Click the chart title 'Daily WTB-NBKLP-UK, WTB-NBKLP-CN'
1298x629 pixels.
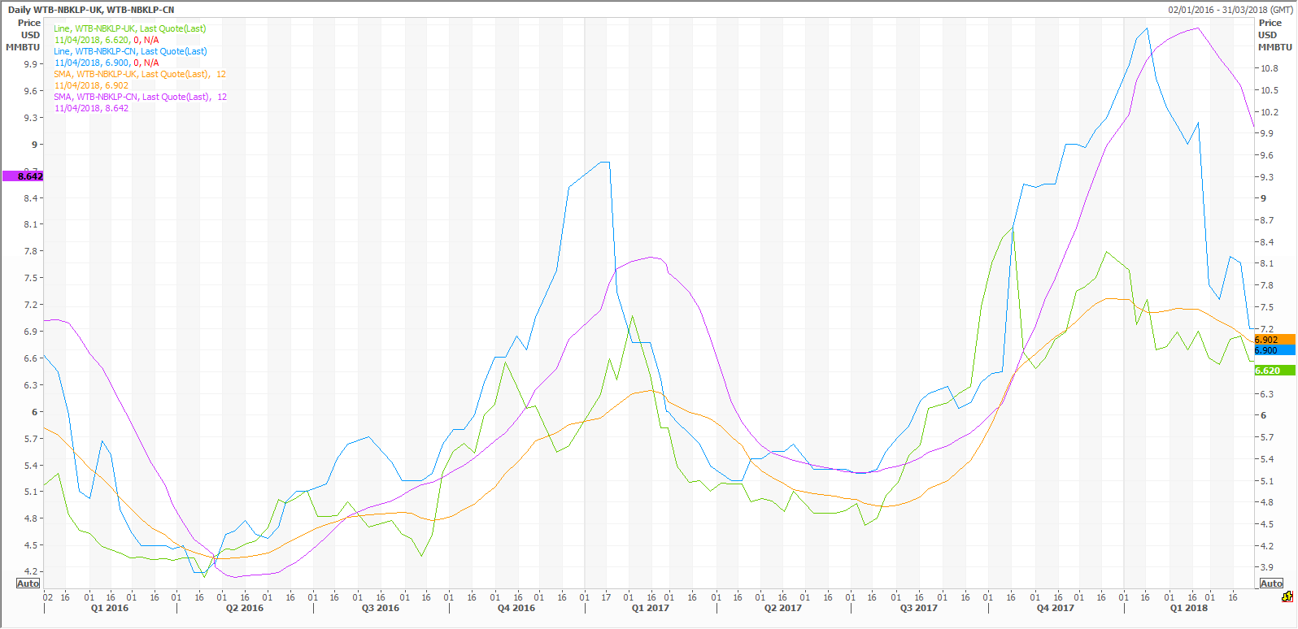pos(91,10)
